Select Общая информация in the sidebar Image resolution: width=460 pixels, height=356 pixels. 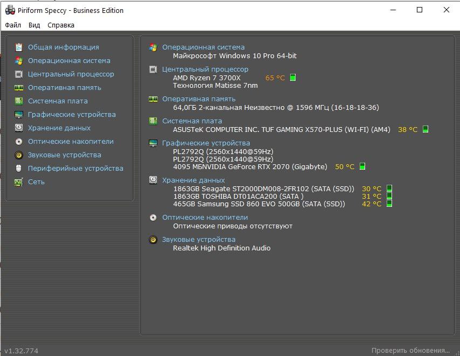coord(64,47)
